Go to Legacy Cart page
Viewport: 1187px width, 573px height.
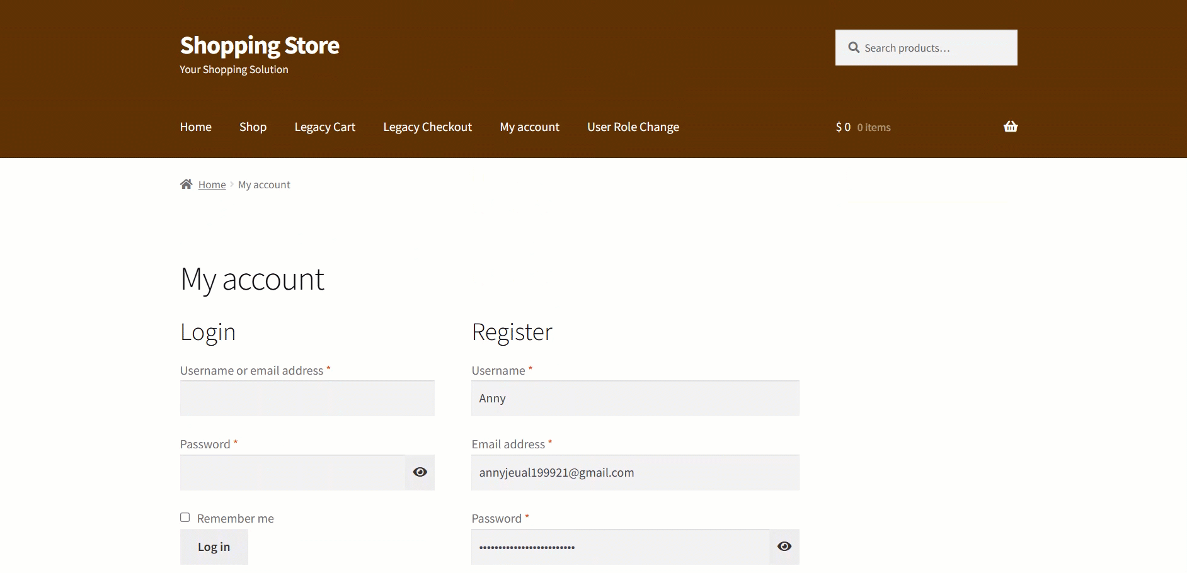point(324,127)
